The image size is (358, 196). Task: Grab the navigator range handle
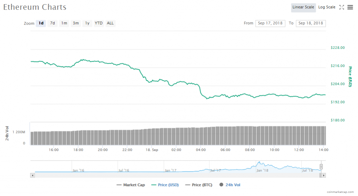(x=321, y=167)
